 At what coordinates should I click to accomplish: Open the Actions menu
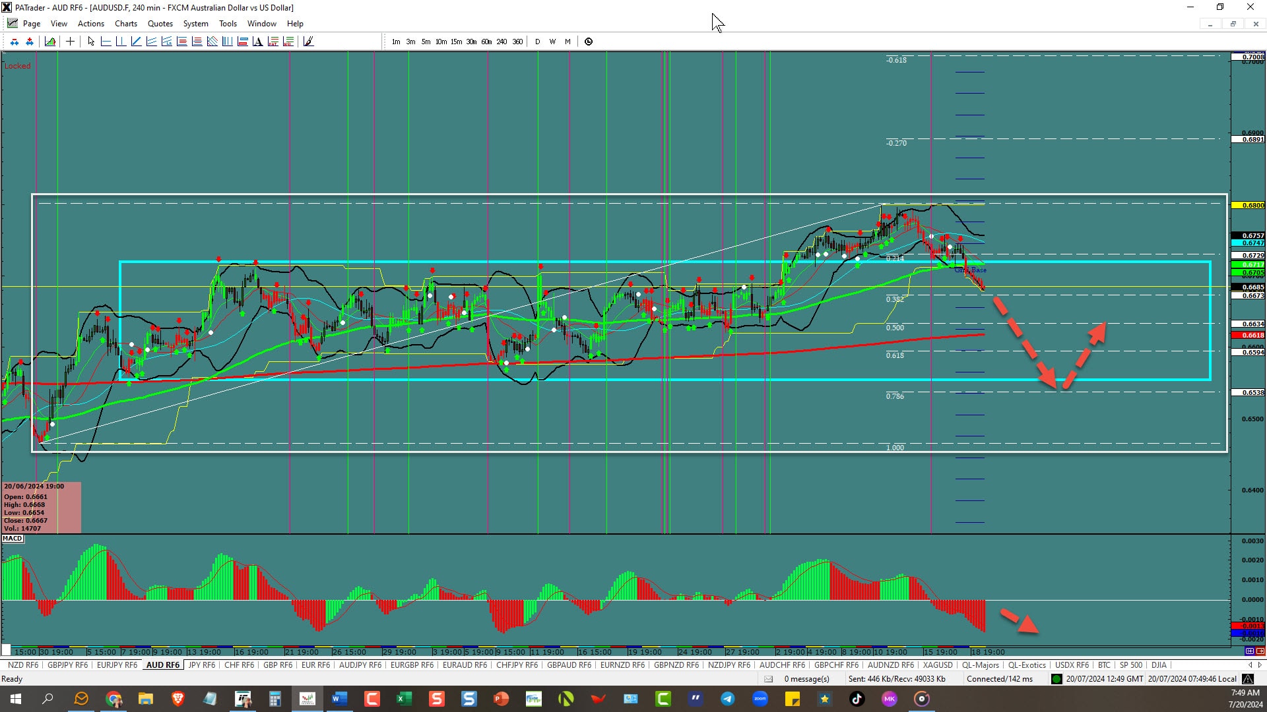click(91, 24)
